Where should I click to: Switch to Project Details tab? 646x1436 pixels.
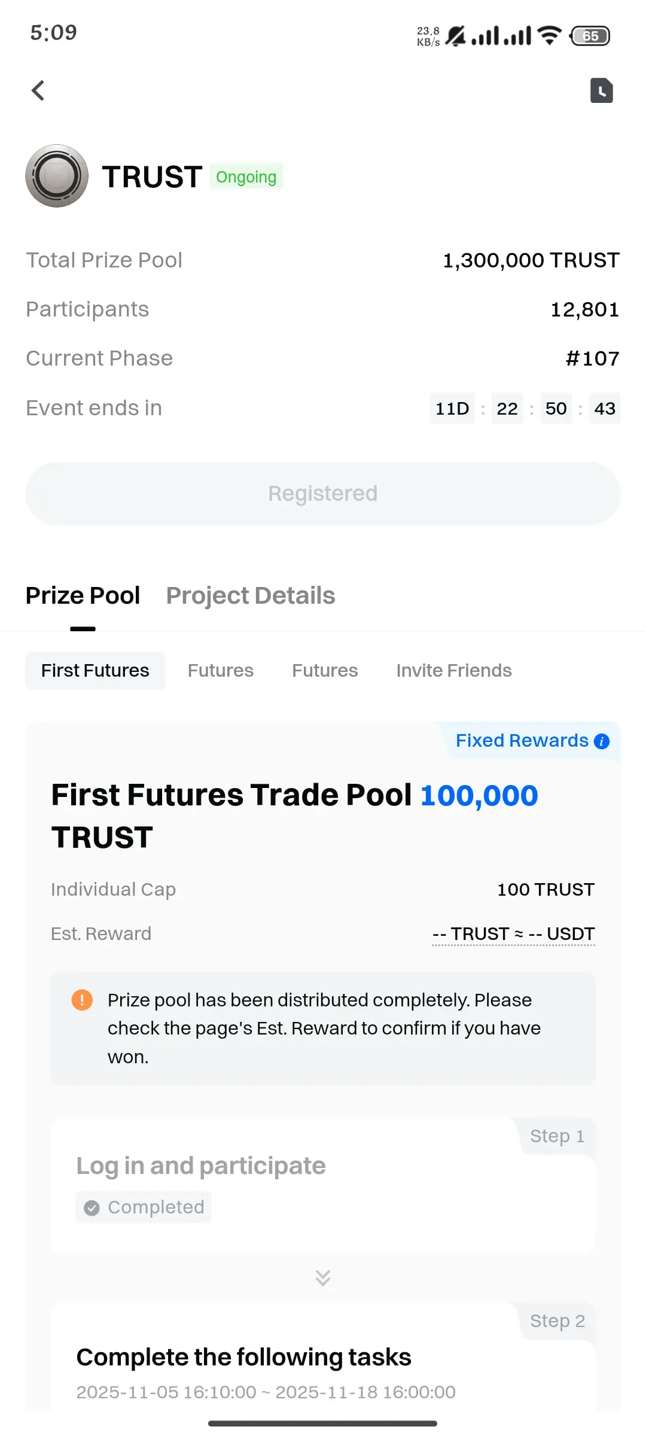pos(251,595)
